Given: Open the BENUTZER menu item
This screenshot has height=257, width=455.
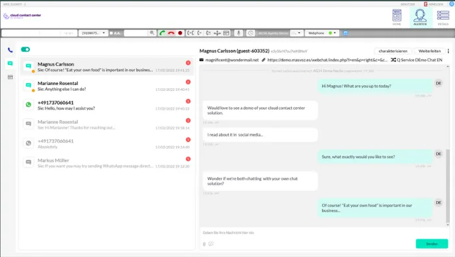Looking at the screenshot, I should [x=408, y=5].
